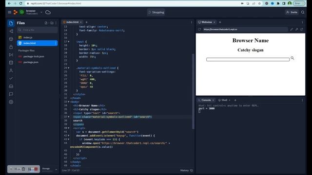Click the pencil edit icon in Webview bar
Screen dimensions: 312x175
(292, 29)
